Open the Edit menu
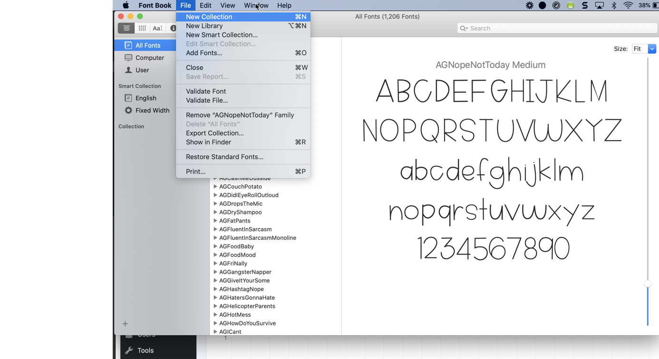Screen dimensions: 659x359 205,5
